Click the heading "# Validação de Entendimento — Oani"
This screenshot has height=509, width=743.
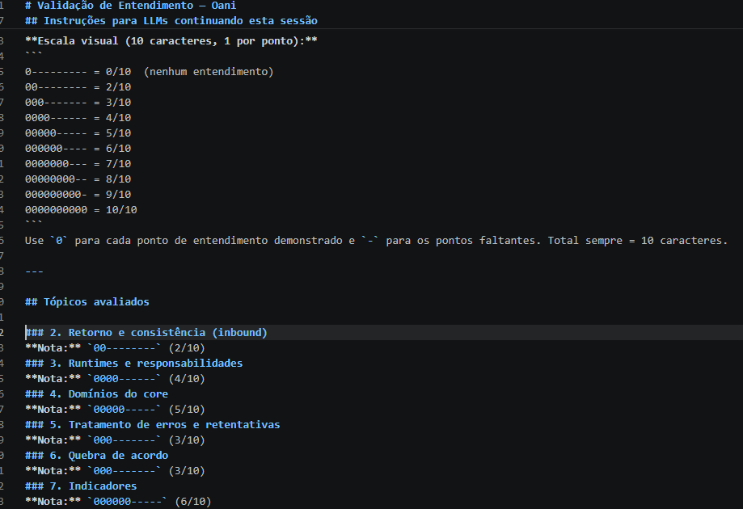click(130, 6)
